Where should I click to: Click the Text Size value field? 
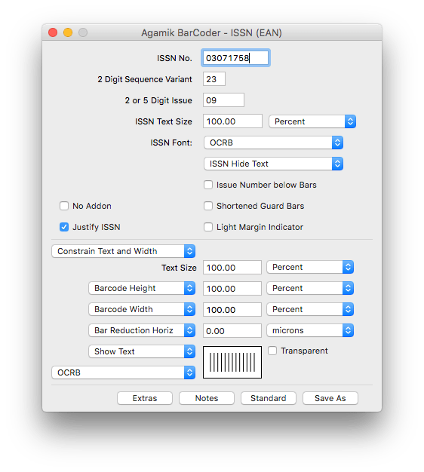pyautogui.click(x=232, y=268)
